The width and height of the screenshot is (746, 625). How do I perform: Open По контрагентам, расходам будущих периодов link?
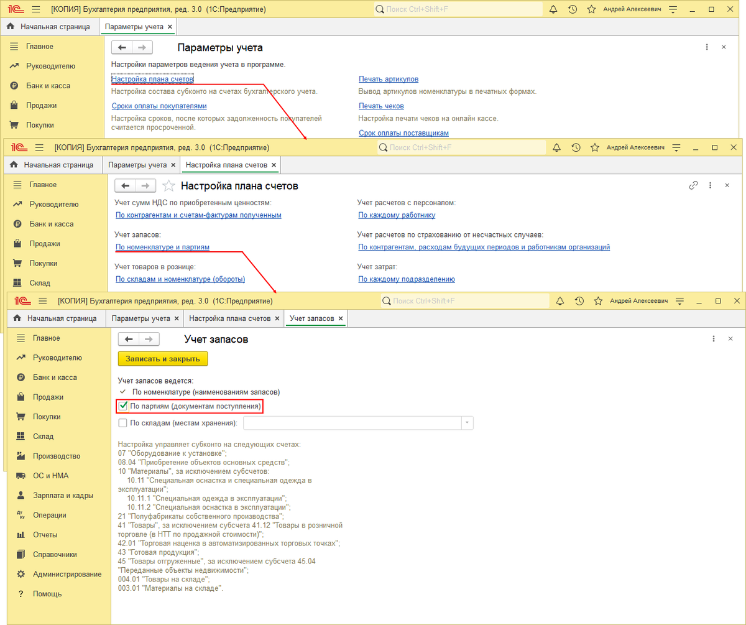[484, 247]
